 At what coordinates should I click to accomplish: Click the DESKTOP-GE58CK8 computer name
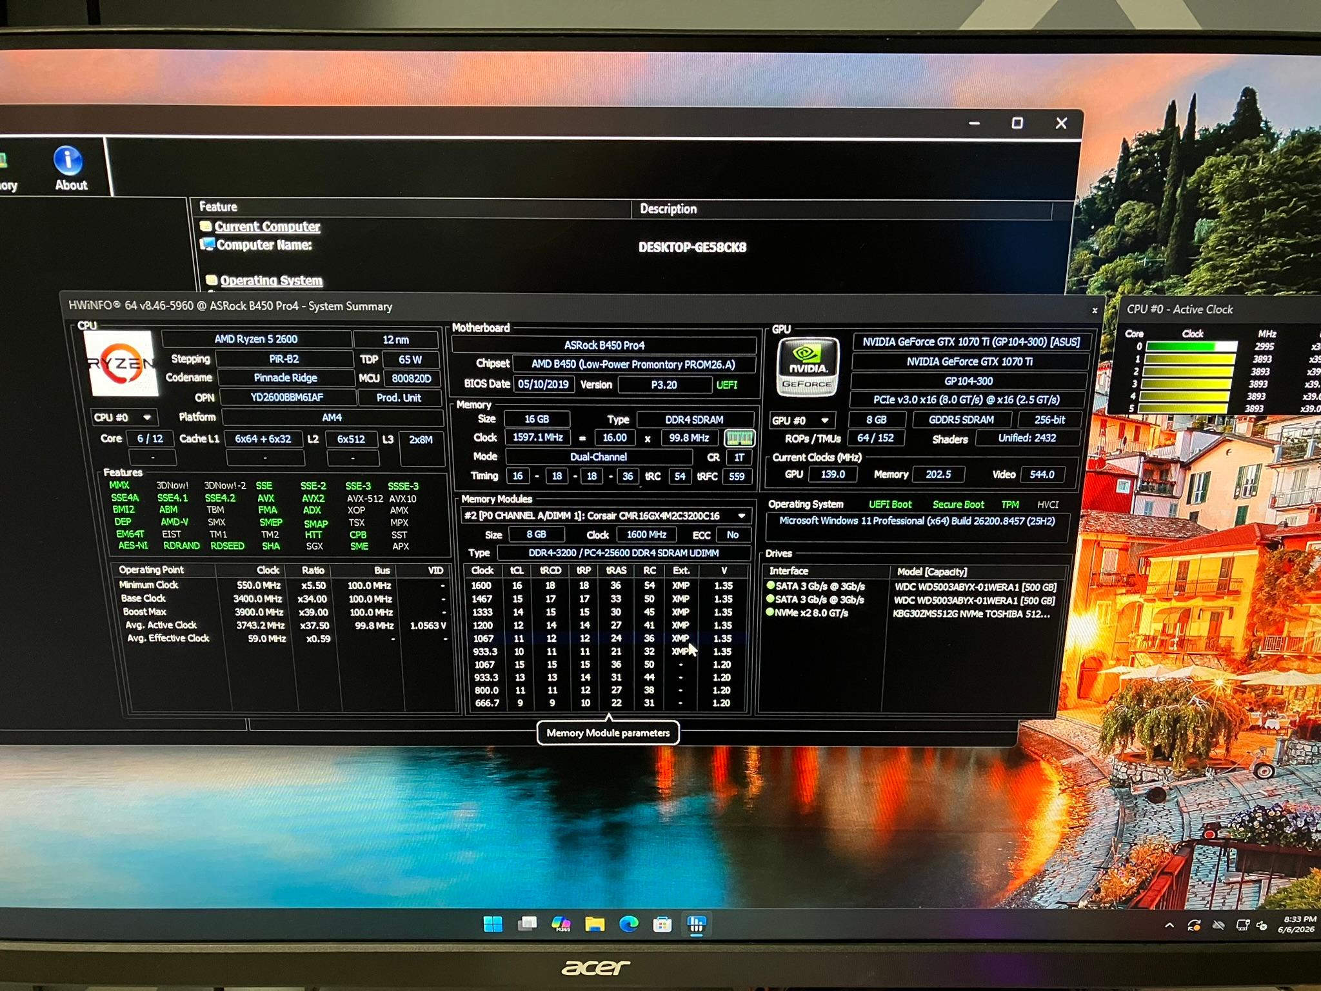tap(692, 247)
